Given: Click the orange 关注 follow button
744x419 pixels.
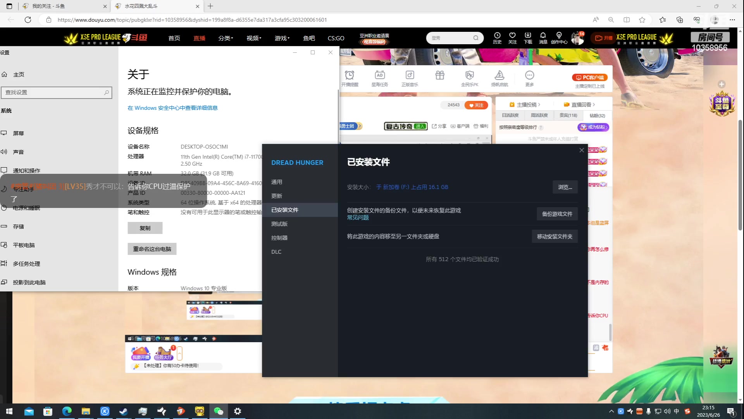Looking at the screenshot, I should [x=476, y=105].
